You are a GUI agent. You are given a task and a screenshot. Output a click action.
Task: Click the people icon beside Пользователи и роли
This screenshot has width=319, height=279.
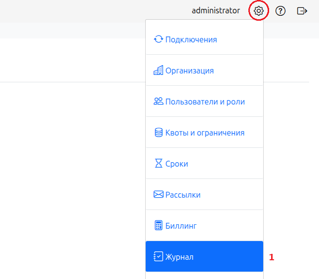point(159,102)
